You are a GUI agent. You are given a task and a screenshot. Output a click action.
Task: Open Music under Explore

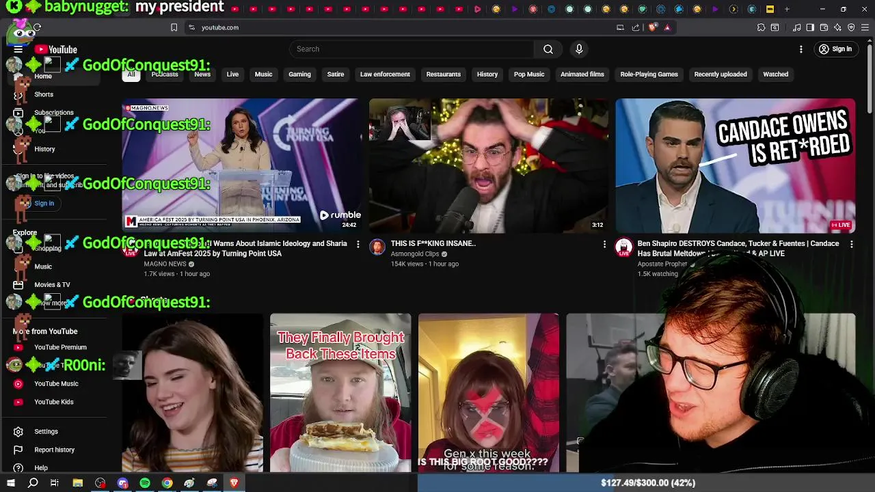pos(43,266)
